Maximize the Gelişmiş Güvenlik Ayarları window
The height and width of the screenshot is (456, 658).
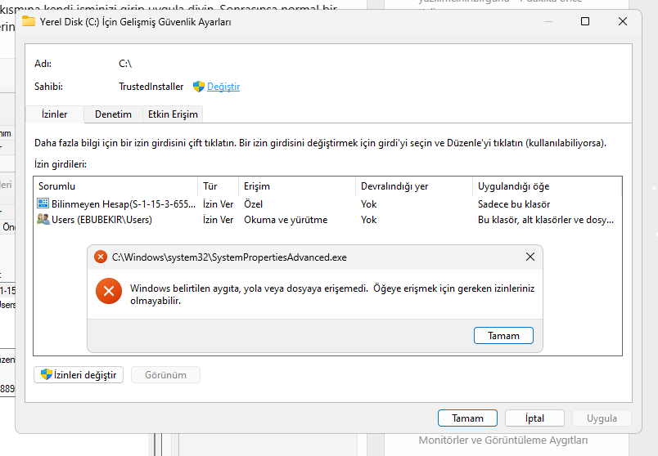click(585, 21)
